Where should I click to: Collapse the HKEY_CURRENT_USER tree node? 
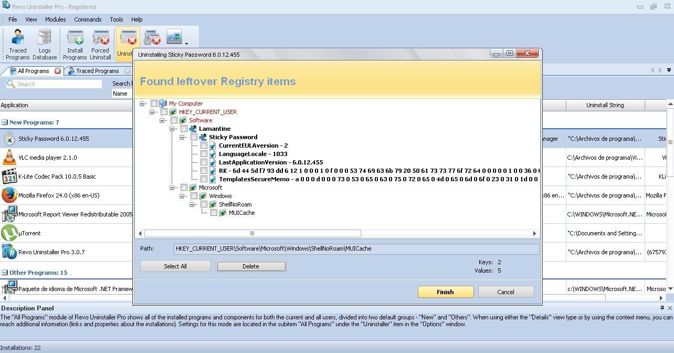pyautogui.click(x=153, y=111)
